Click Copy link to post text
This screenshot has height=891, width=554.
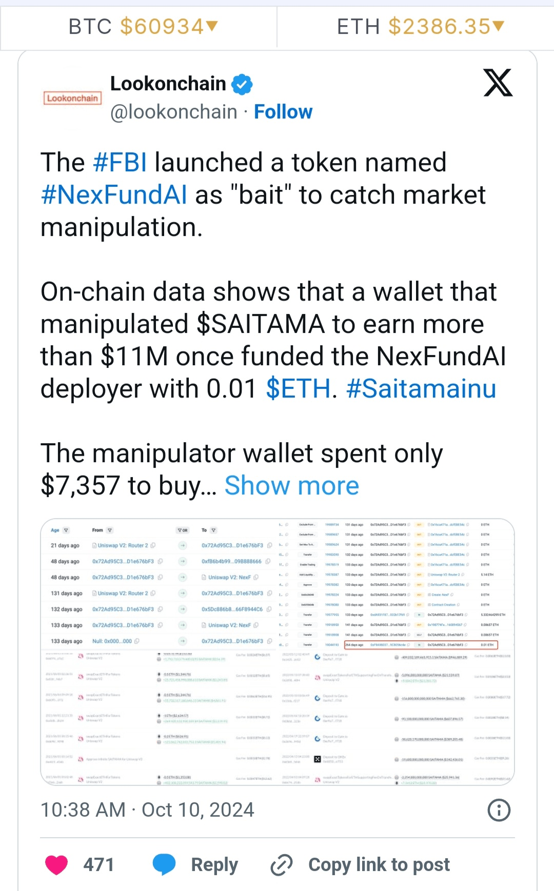379,865
